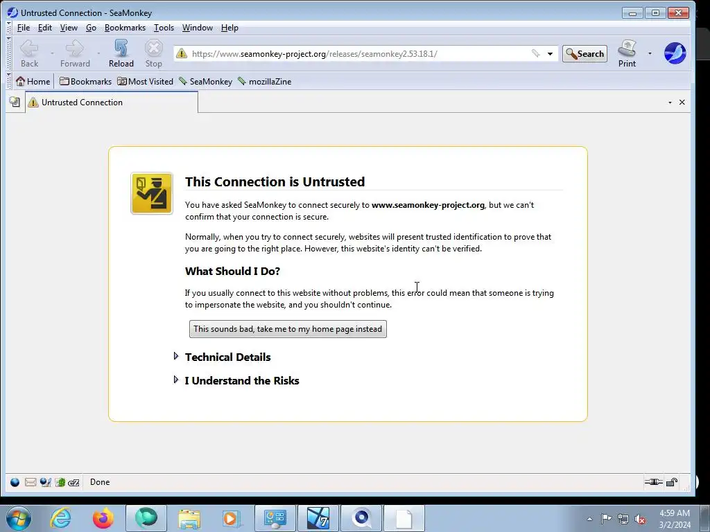Click the security padlock in status bar
Image resolution: width=710 pixels, height=532 pixels.
point(672,482)
